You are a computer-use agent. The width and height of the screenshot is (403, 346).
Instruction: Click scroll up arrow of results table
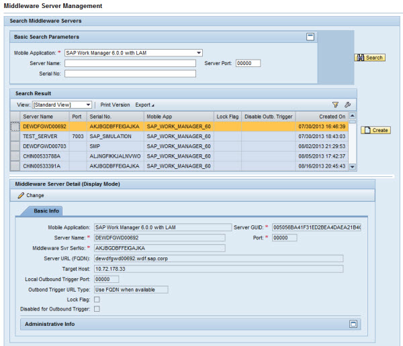pos(353,115)
